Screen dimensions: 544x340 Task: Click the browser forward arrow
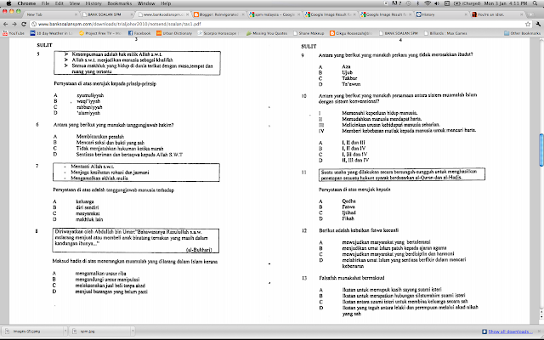[14, 25]
